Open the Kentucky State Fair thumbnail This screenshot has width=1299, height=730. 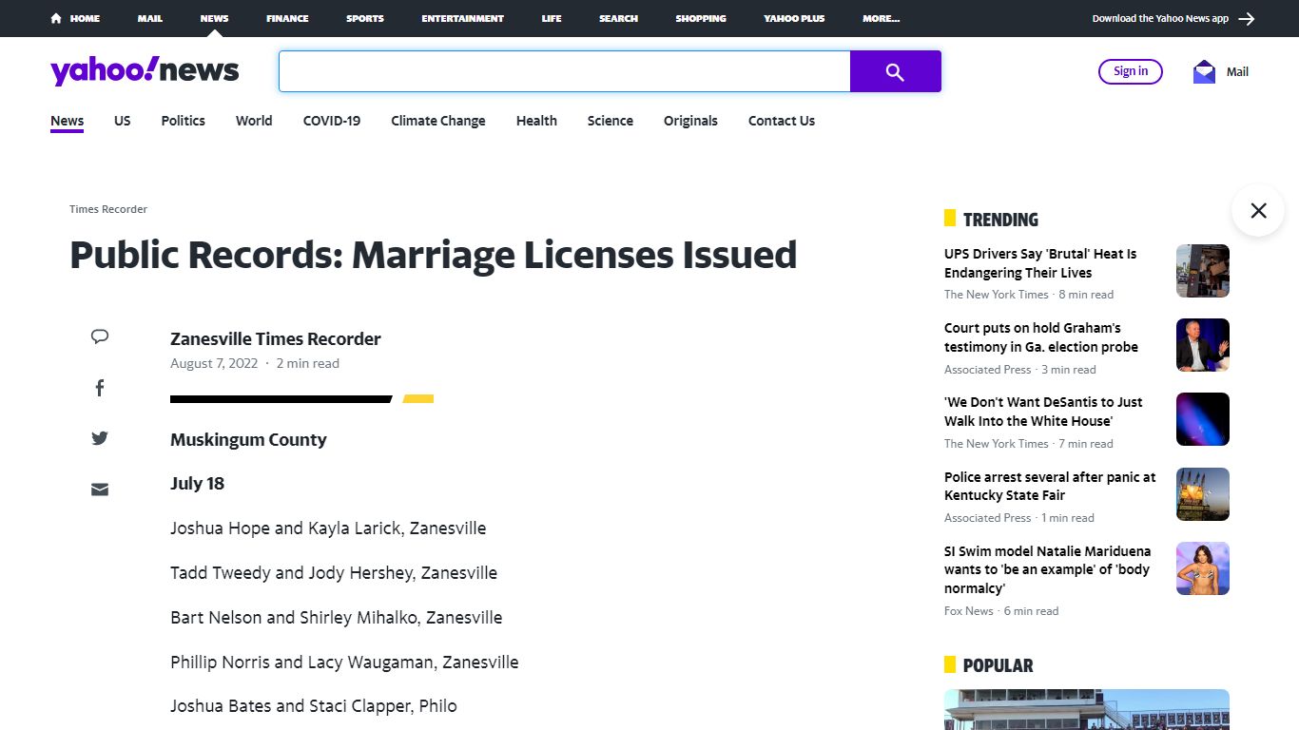[x=1203, y=494]
